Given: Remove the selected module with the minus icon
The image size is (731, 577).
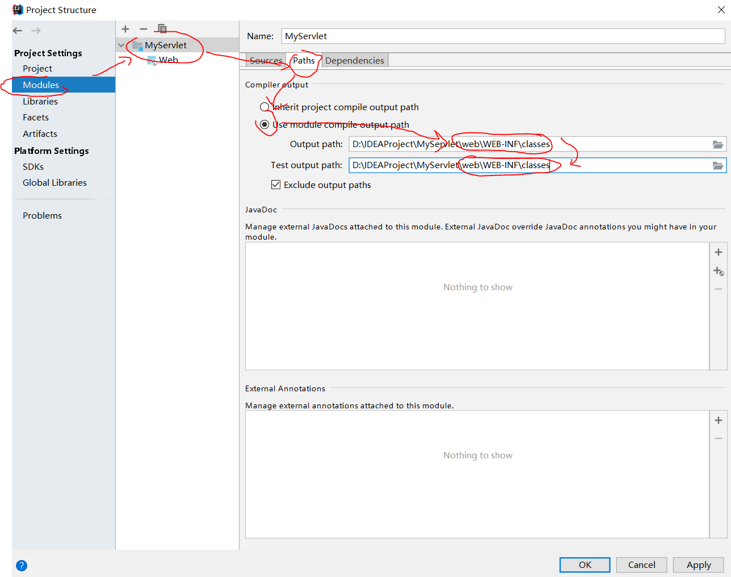Looking at the screenshot, I should (x=144, y=29).
